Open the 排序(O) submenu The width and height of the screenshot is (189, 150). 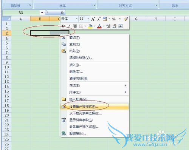[95, 92]
